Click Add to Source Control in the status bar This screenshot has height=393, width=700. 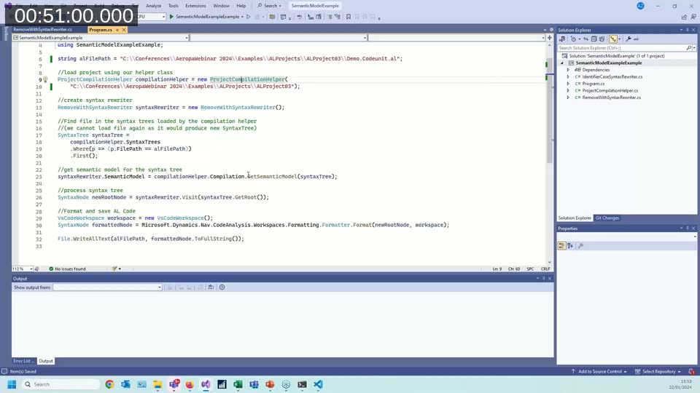(599, 372)
